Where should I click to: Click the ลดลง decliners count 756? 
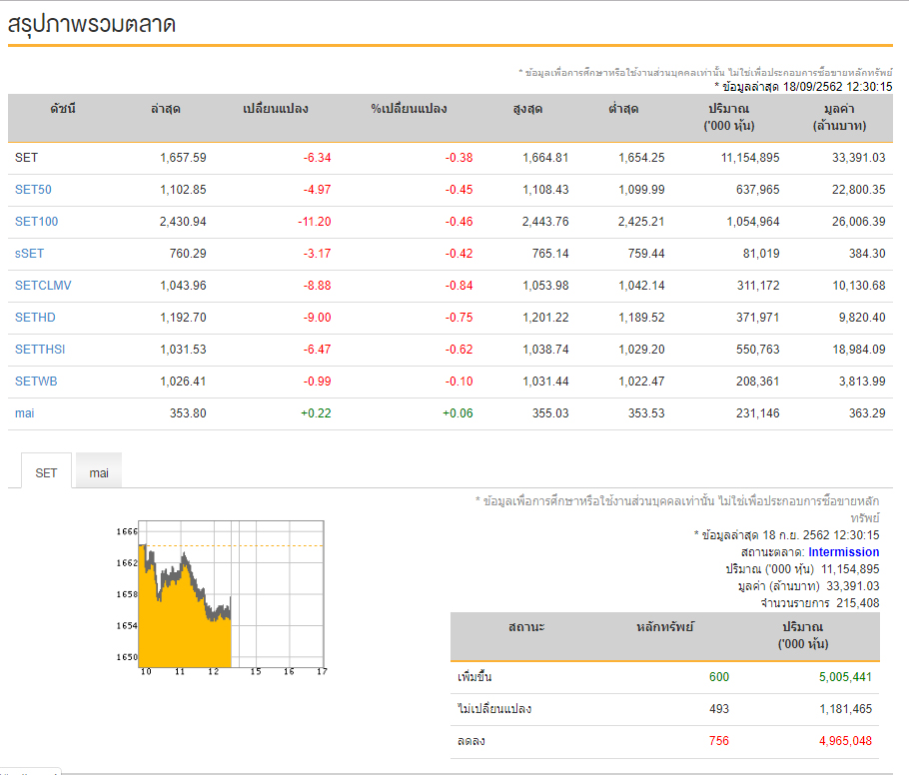coord(719,740)
